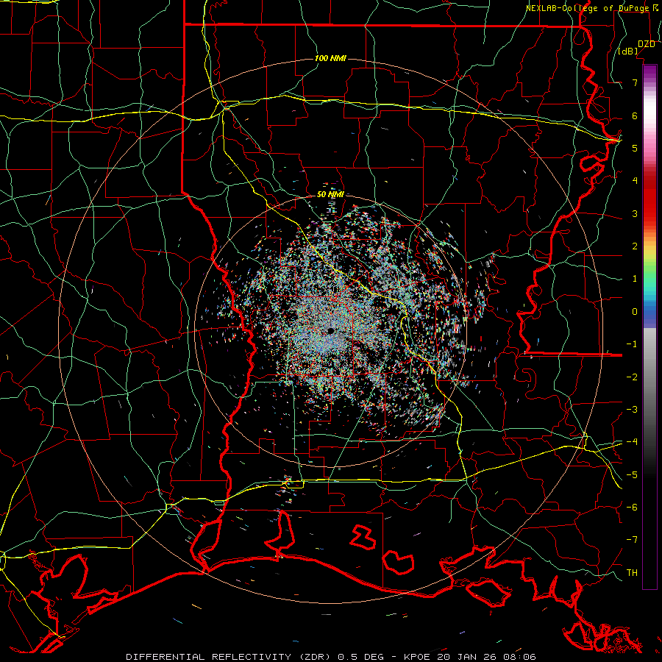Click the "TH" label on the color scale
This screenshot has height=662, width=662.
[632, 573]
